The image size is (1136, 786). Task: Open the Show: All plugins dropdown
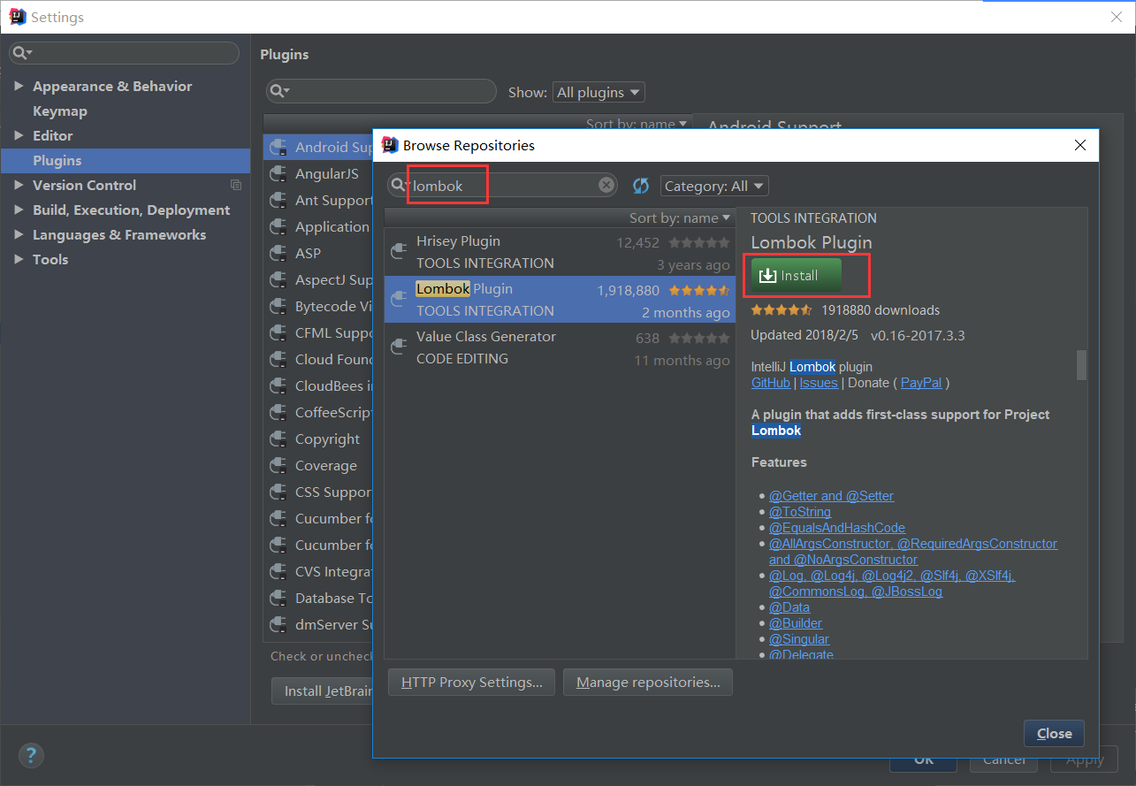pyautogui.click(x=598, y=92)
